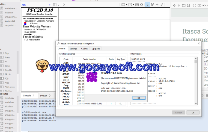Switch to the Settings tab
Viewport: 208px width, 132px height.
coord(73,49)
